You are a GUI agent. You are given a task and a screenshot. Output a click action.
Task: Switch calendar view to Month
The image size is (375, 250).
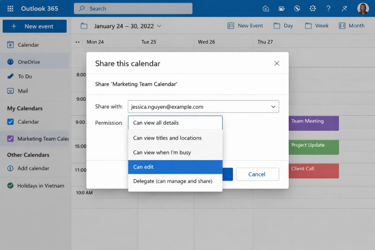pos(352,25)
